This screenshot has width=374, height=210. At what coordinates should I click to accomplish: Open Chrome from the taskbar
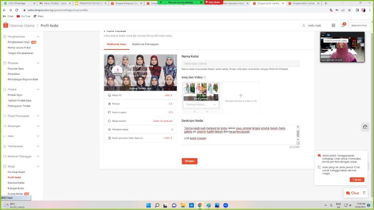click(200, 205)
